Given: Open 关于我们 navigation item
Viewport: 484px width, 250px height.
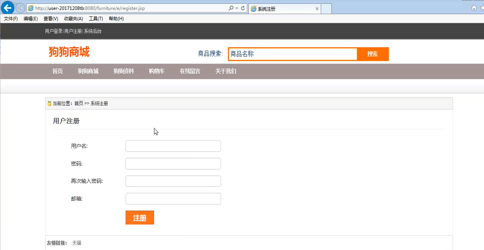Looking at the screenshot, I should (x=226, y=71).
